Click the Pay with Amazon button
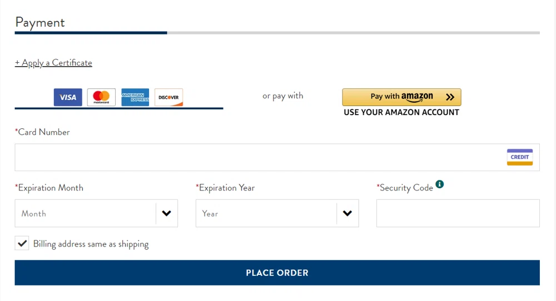 tap(401, 97)
